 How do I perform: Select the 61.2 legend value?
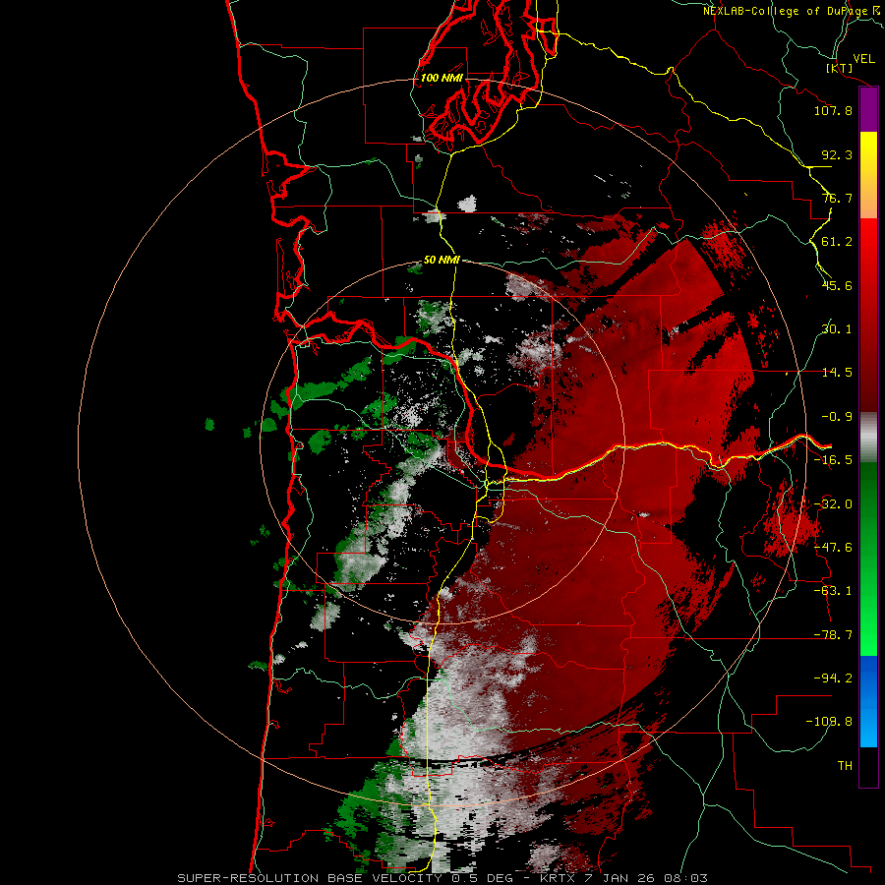coord(837,242)
